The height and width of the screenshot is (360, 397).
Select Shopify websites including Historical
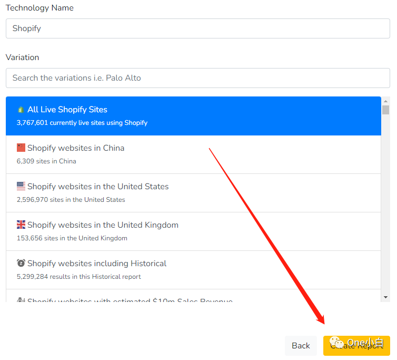(x=193, y=270)
